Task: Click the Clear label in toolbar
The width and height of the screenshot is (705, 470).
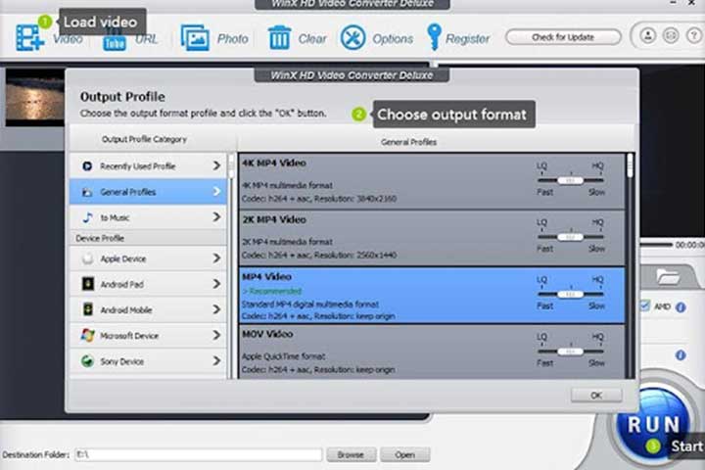Action: tap(312, 39)
